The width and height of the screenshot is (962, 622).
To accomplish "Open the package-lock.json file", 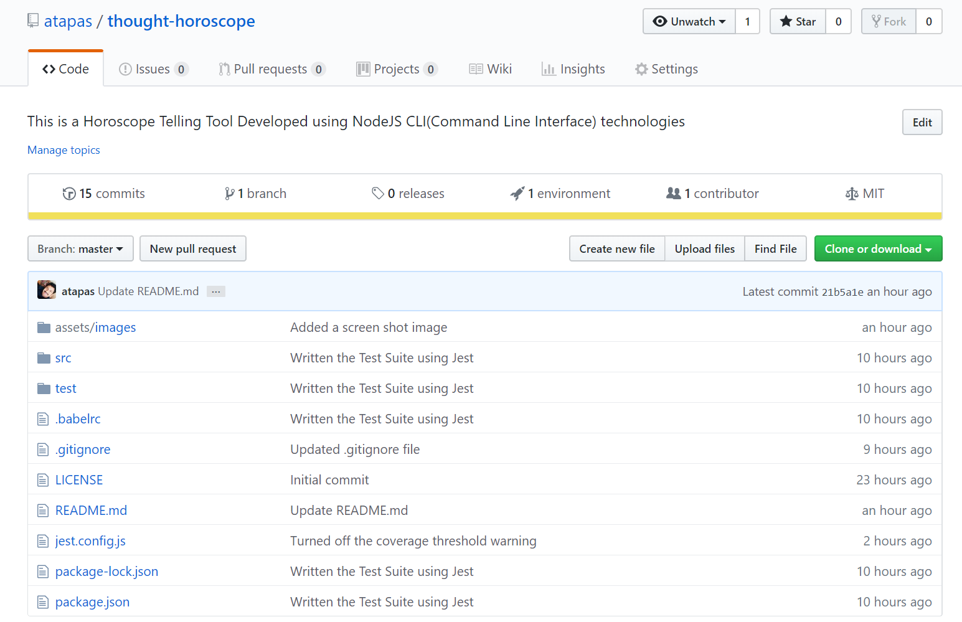I will [x=106, y=572].
